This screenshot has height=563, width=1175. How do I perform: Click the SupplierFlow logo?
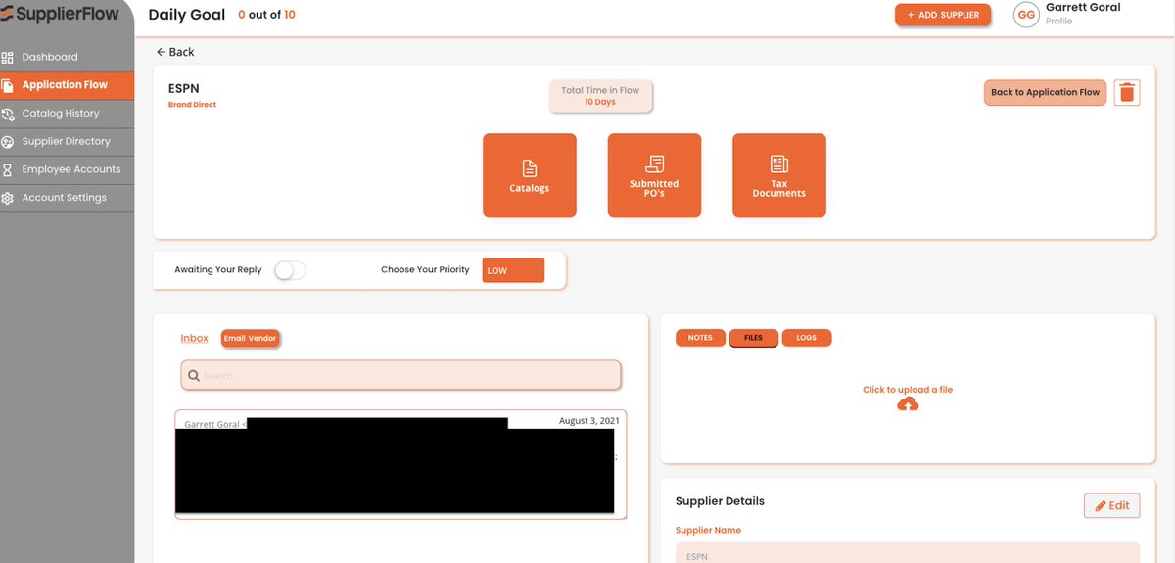pos(60,14)
